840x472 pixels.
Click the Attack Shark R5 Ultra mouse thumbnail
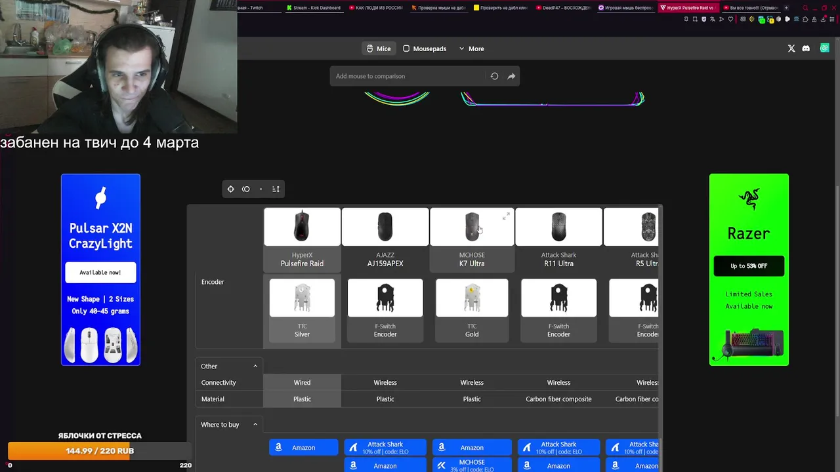pos(631,227)
